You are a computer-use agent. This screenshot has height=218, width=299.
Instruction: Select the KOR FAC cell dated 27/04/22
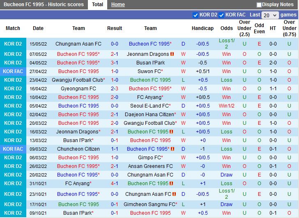(x=13, y=71)
